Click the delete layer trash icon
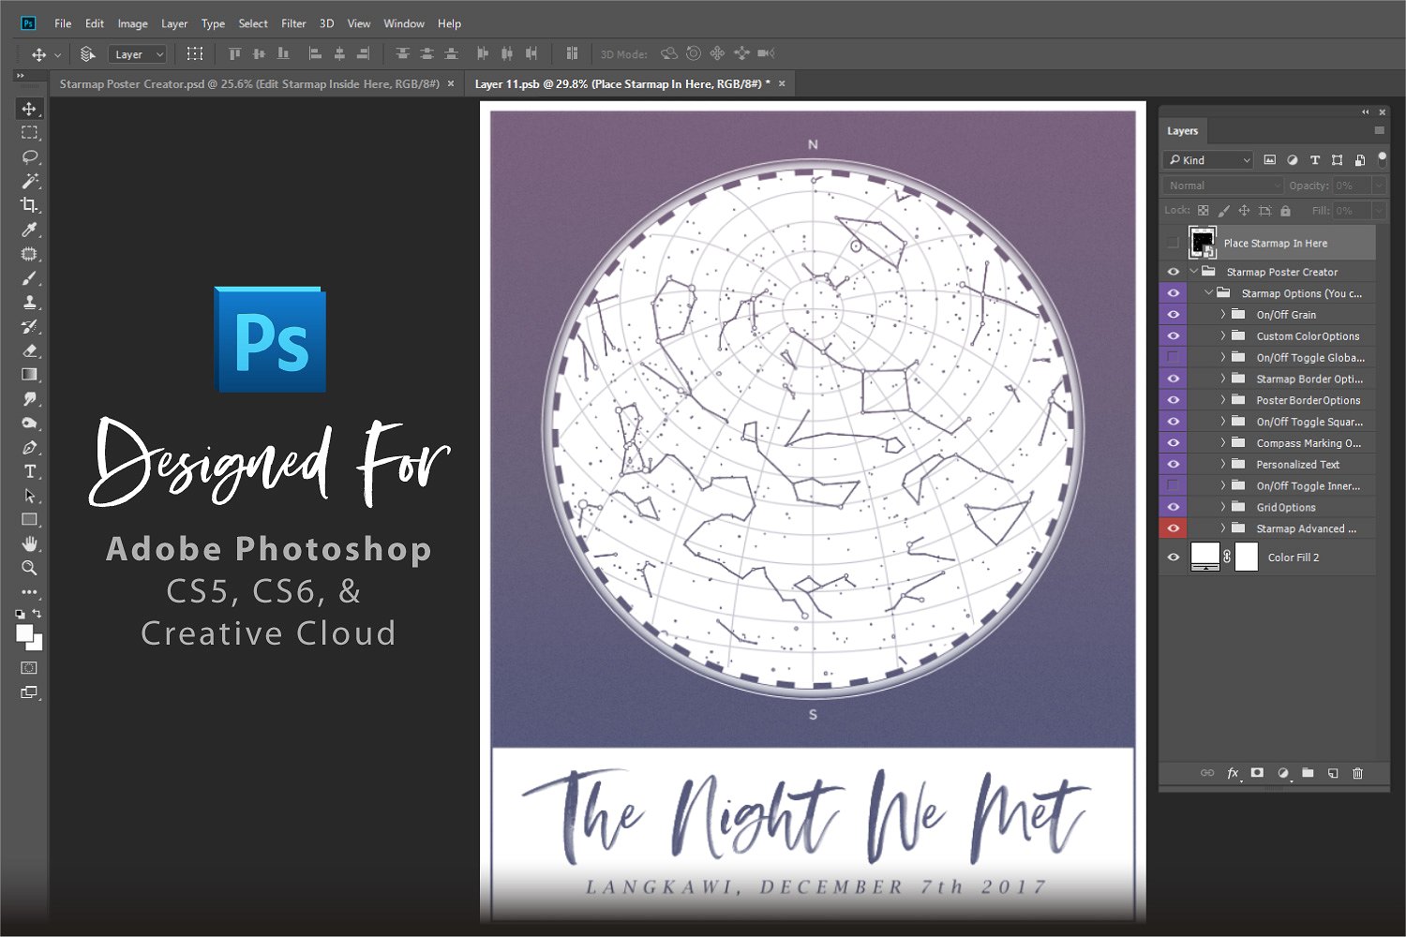Viewport: 1406px width, 937px height. [1357, 773]
